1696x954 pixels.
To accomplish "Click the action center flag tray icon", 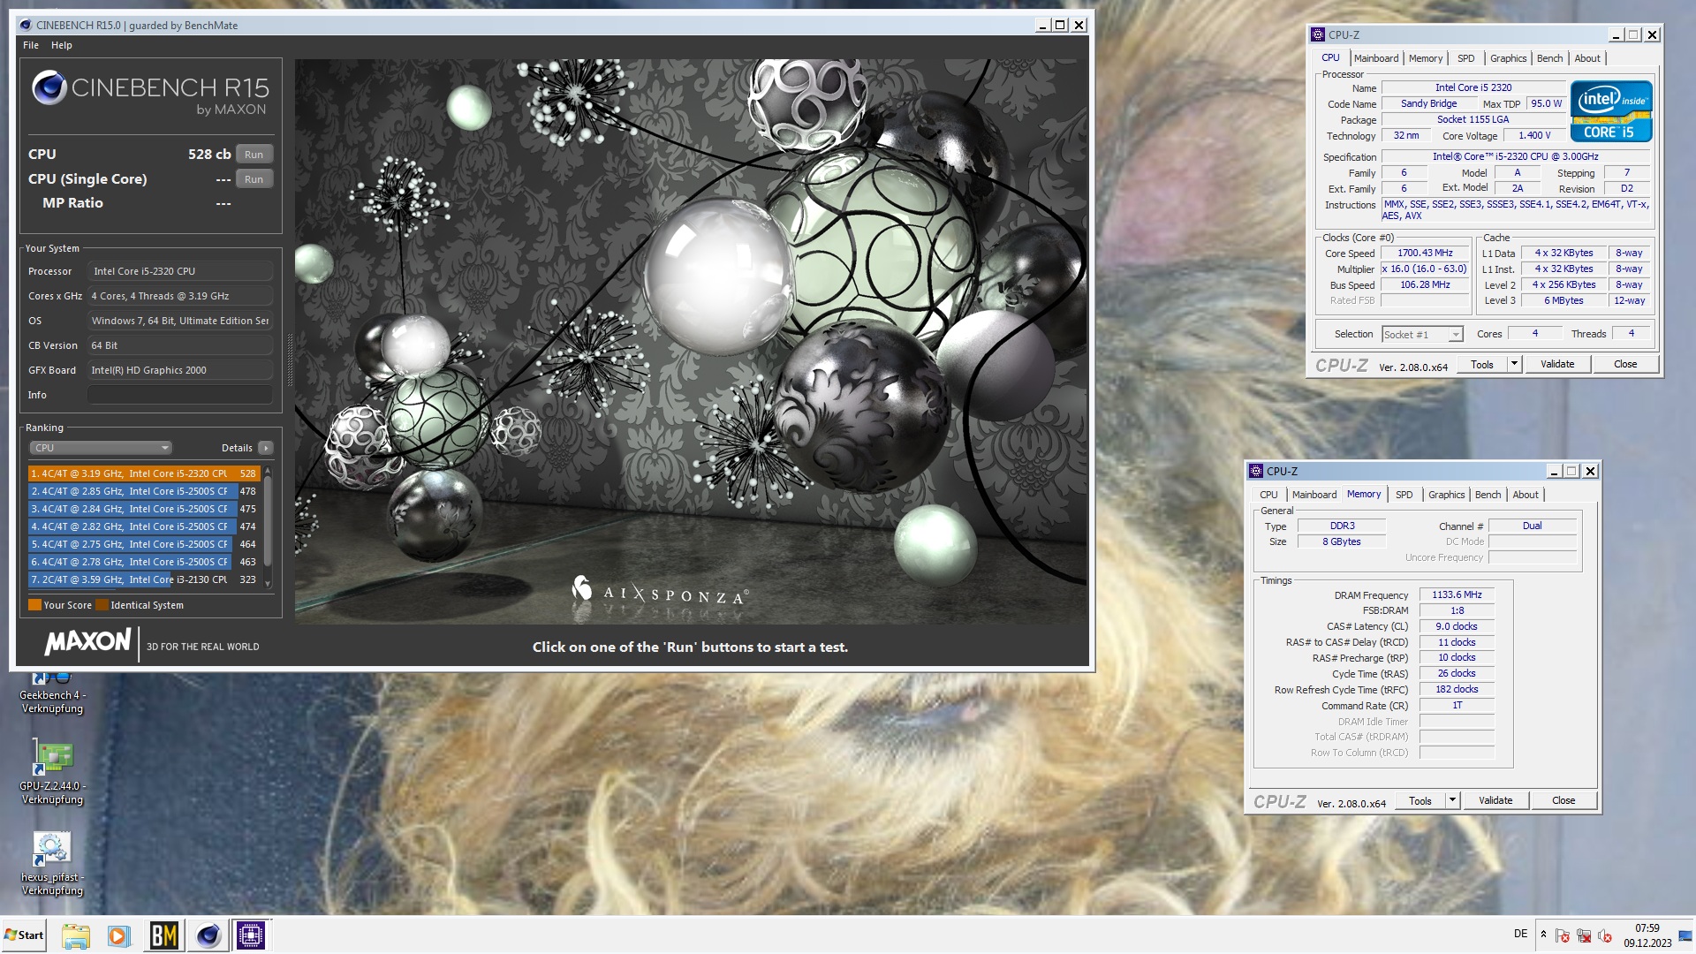I will pyautogui.click(x=1563, y=935).
